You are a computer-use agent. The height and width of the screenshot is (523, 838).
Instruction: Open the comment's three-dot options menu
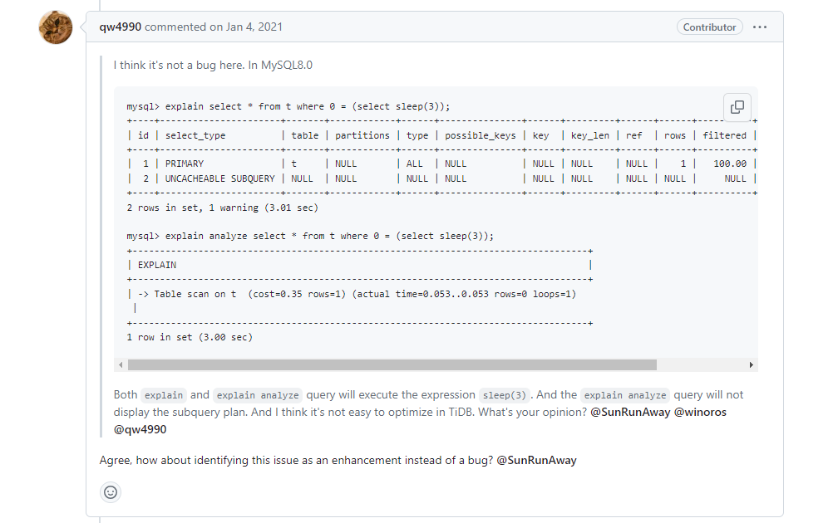pos(760,27)
